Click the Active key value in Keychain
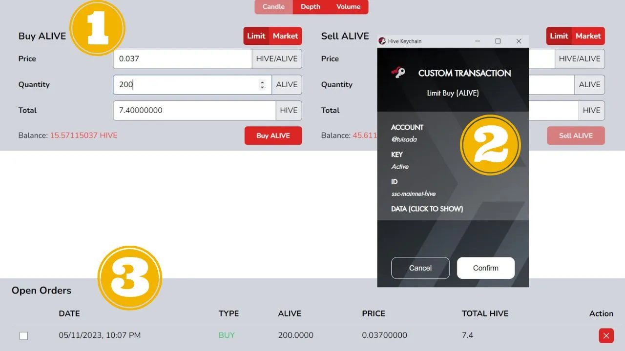This screenshot has height=351, width=625. 400,167
